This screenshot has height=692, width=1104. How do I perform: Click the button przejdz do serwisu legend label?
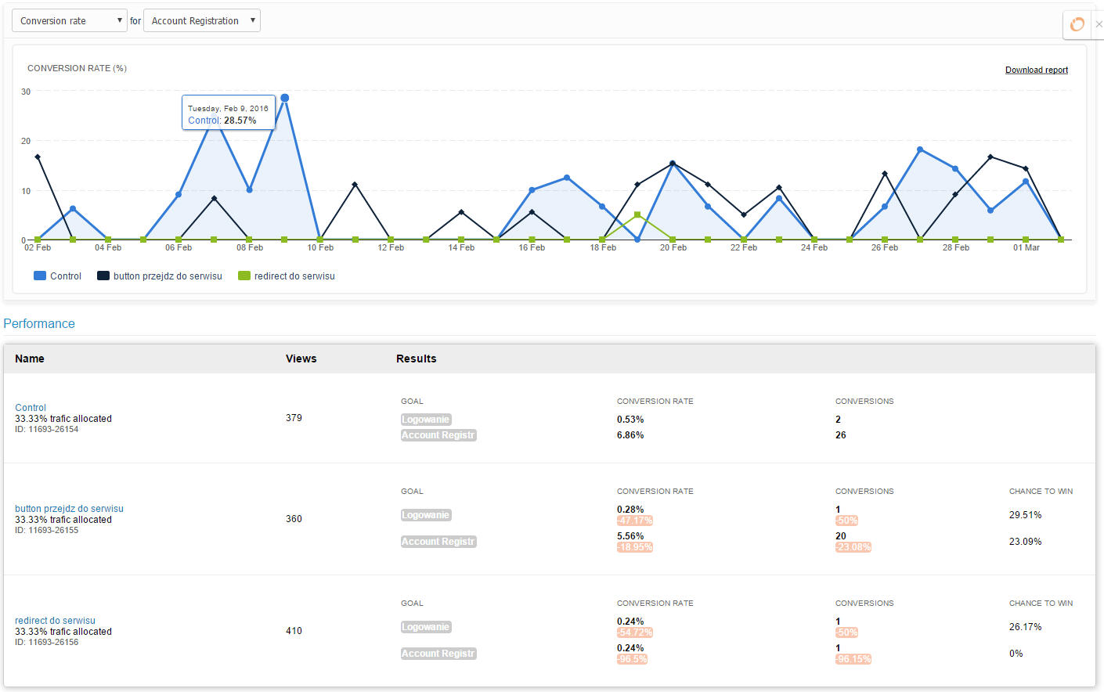[x=168, y=276]
